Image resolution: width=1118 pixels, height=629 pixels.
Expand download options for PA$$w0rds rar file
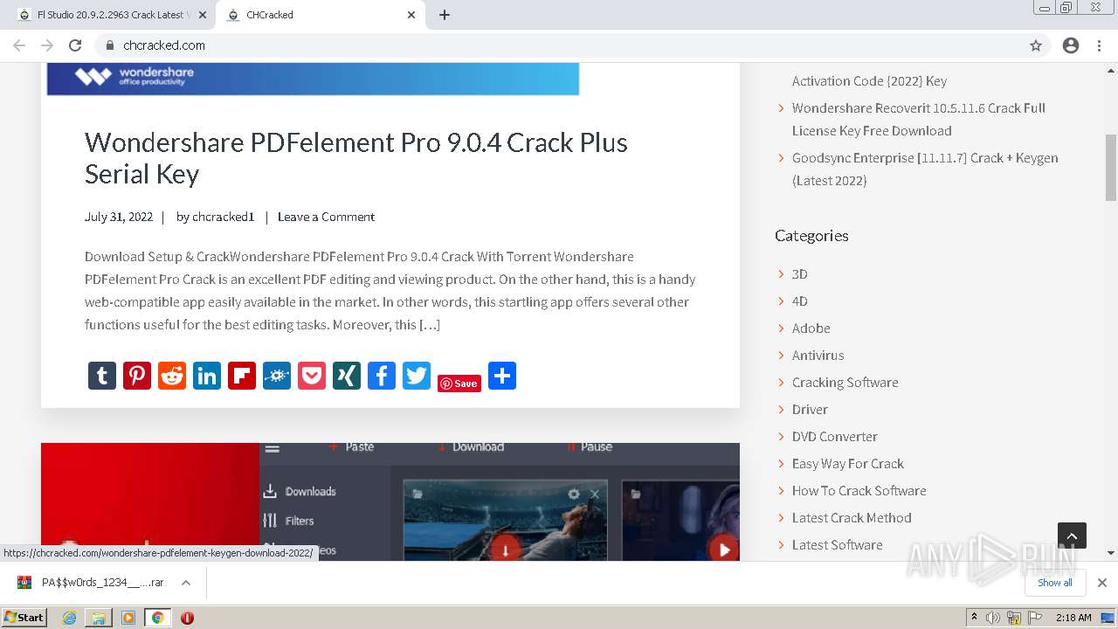click(186, 583)
